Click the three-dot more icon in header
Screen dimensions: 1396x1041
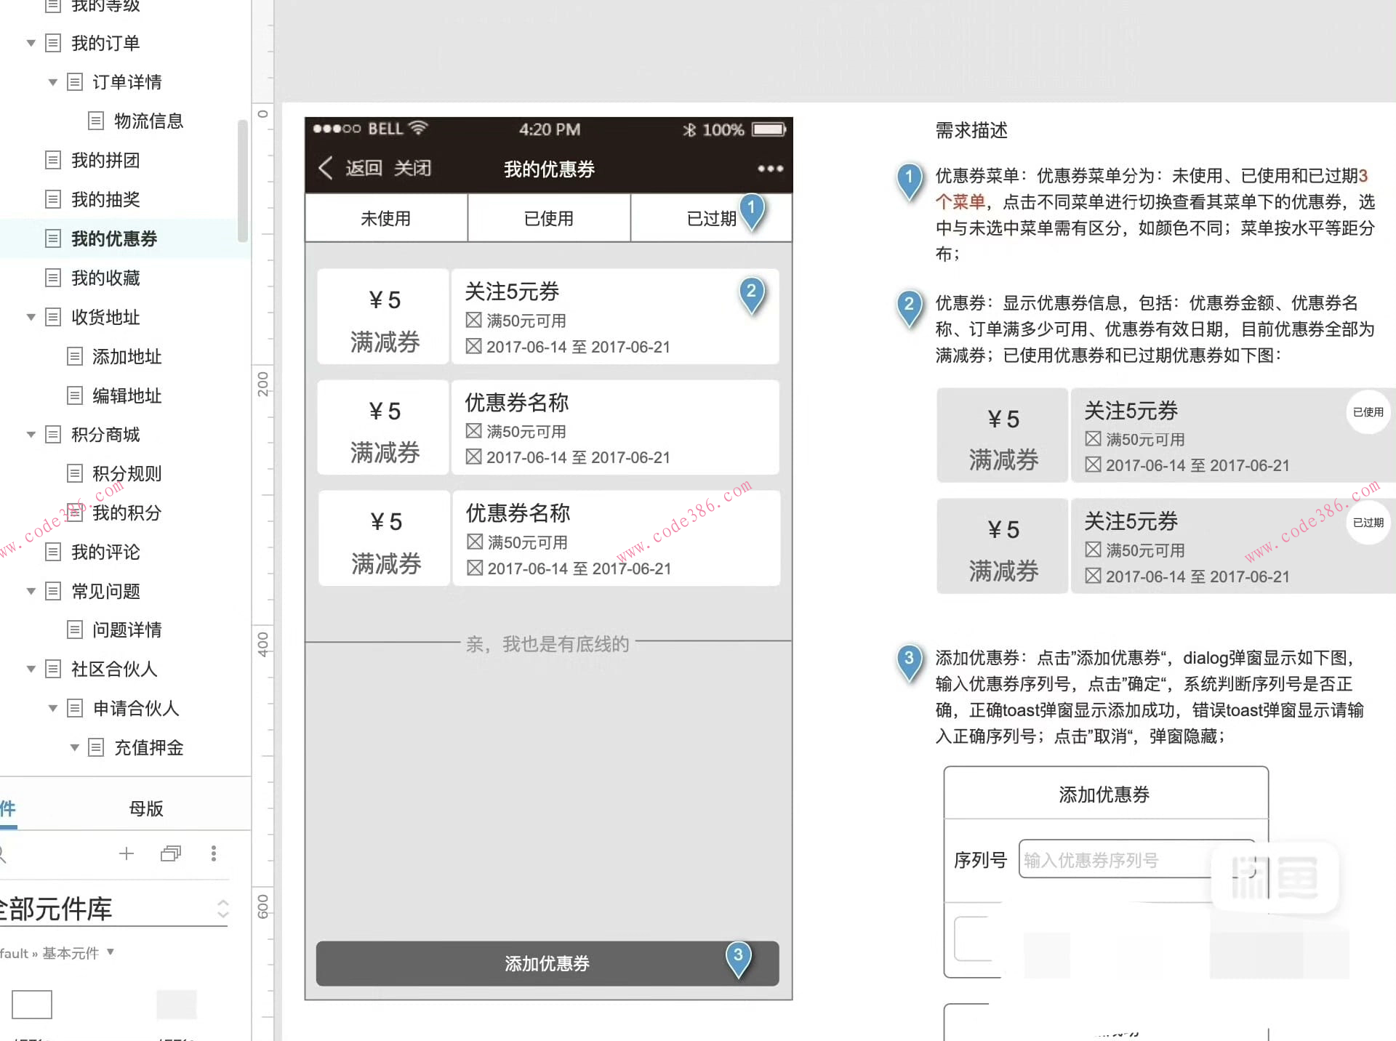(x=770, y=168)
